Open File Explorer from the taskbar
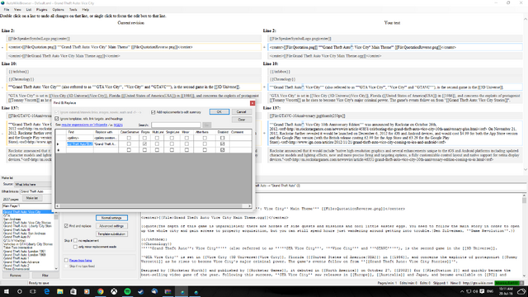Image resolution: width=528 pixels, height=297 pixels. click(60, 291)
